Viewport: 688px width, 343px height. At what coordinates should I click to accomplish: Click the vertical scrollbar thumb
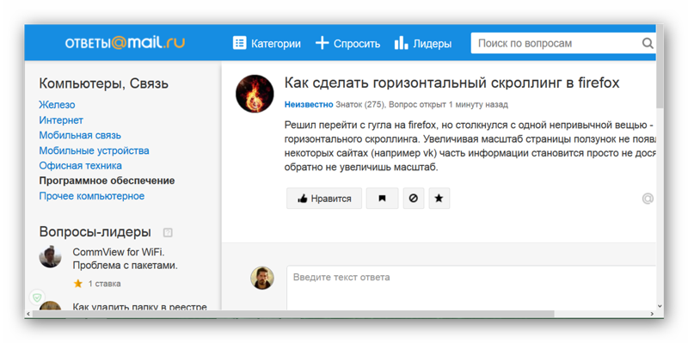coord(660,66)
